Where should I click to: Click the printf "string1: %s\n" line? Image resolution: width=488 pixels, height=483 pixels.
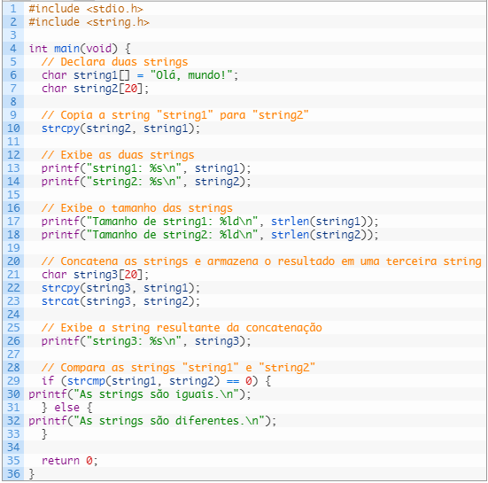click(146, 168)
